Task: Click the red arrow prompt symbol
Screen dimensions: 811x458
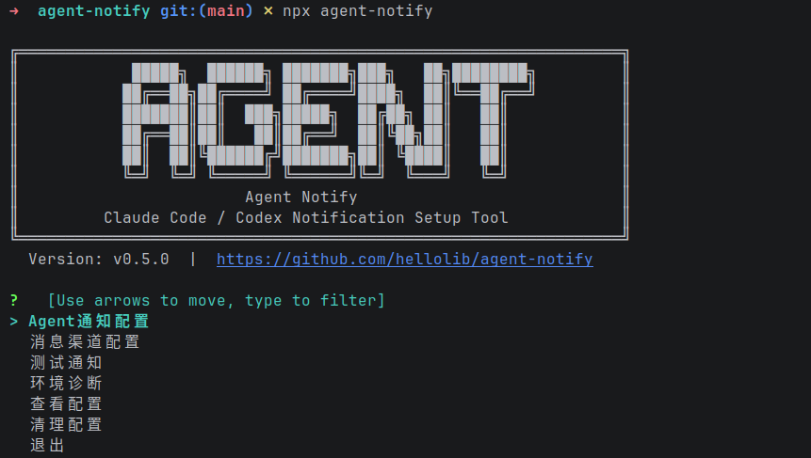Action: (14, 11)
